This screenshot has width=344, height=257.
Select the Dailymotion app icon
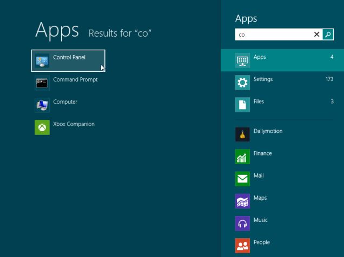(242, 134)
